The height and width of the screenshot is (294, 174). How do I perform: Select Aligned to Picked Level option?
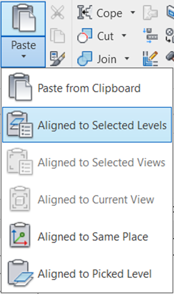87,274
